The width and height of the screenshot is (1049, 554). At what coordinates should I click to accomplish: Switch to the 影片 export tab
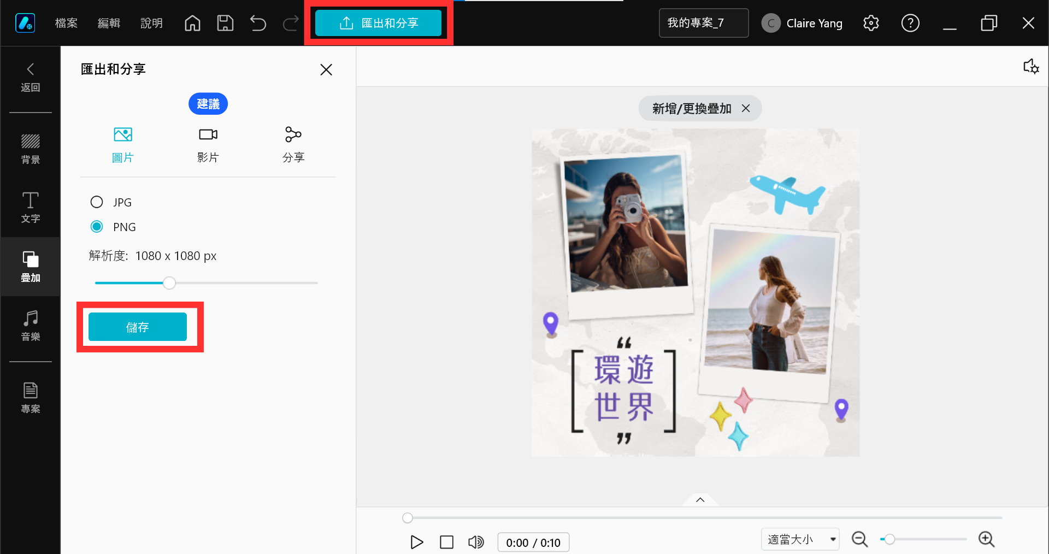coord(208,145)
